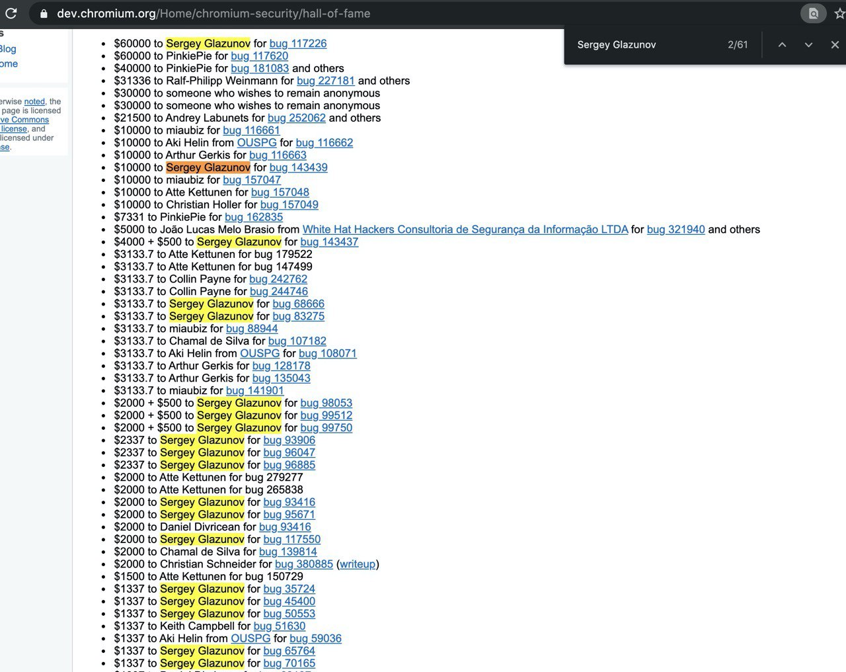Open bug 128178 link
The height and width of the screenshot is (672, 846).
click(x=282, y=366)
